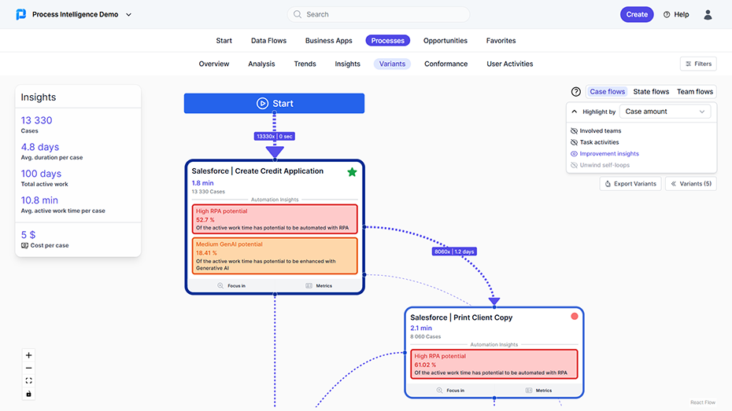Open the Filters panel
This screenshot has width=732, height=411.
698,64
